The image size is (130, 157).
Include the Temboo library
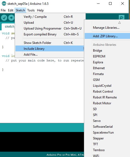107,150
